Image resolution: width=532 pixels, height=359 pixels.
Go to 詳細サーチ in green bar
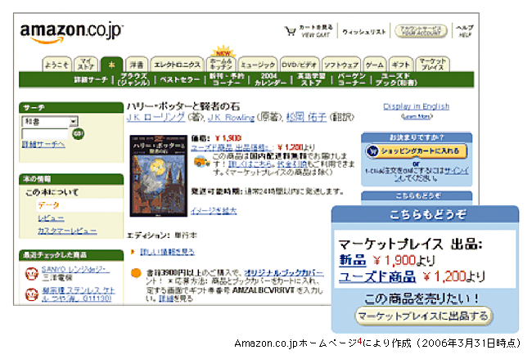click(x=91, y=79)
